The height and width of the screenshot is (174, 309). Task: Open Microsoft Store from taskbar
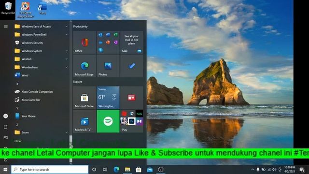click(139, 170)
